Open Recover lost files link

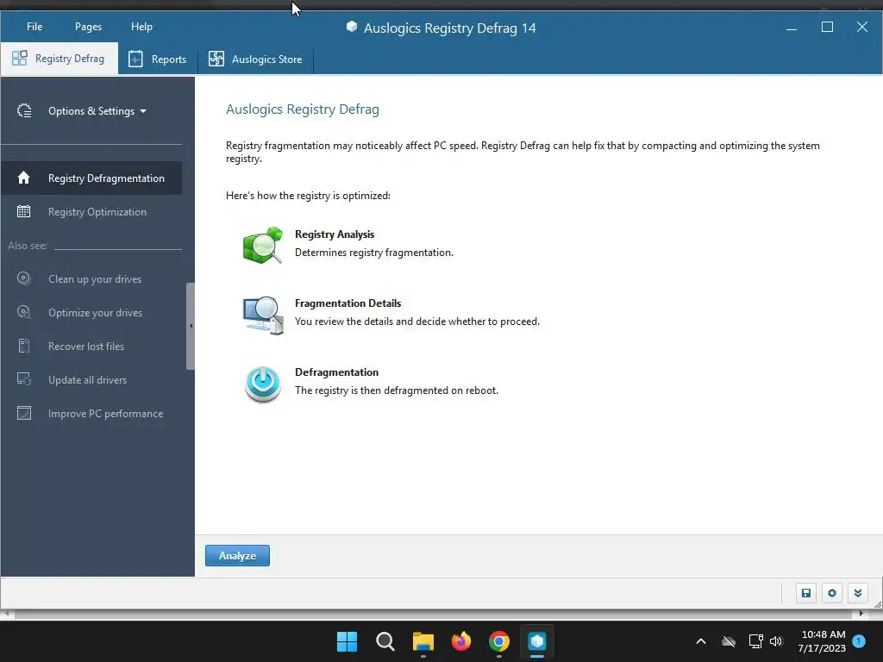86,347
